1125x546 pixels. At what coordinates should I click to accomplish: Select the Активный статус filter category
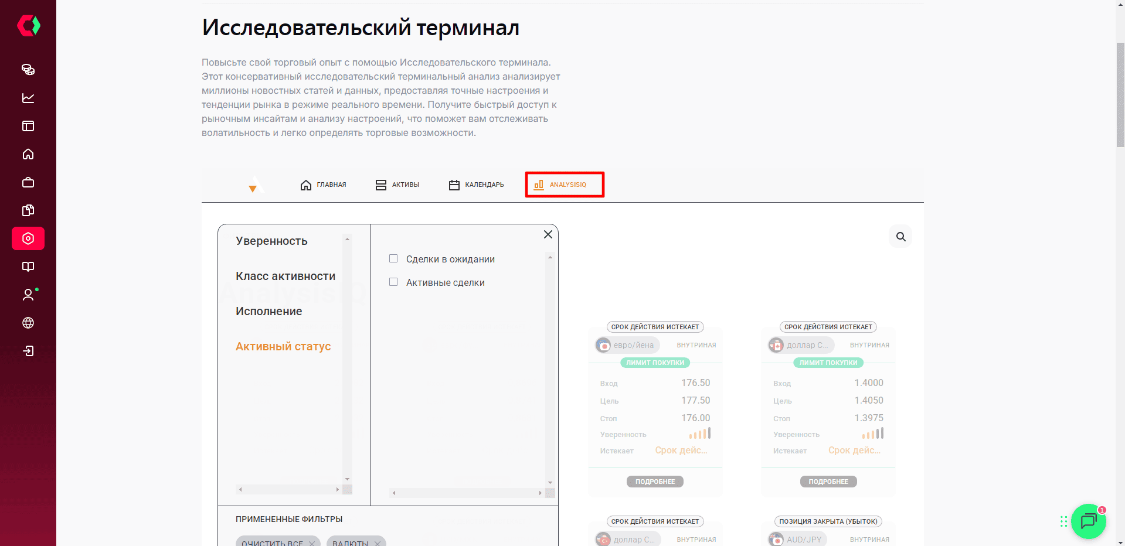(x=283, y=346)
